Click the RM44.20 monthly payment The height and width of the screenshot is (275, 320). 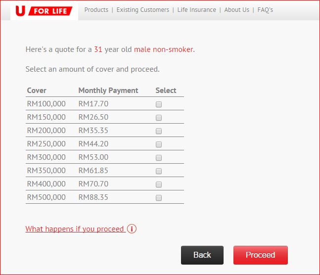tap(93, 144)
